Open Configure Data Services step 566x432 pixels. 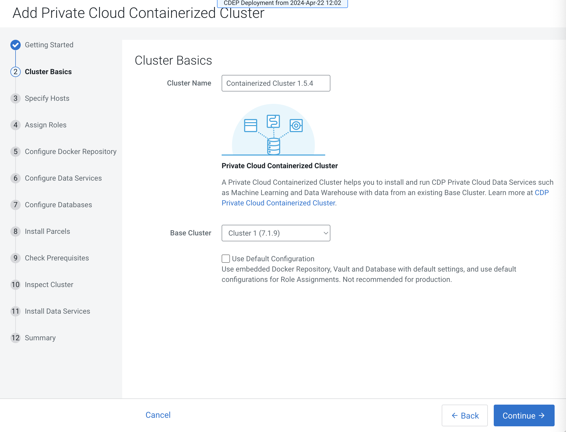[63, 178]
